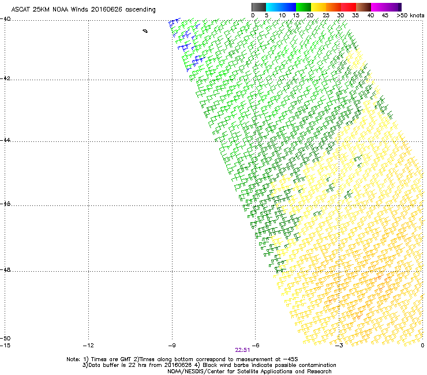Click the latitude label '-46'
The image size is (427, 375).
pos(5,204)
